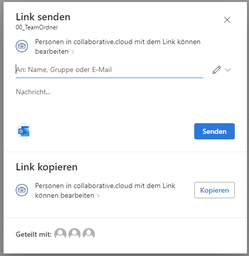This screenshot has height=256, width=249.
Task: Close the Link senden dialog
Action: (x=227, y=20)
